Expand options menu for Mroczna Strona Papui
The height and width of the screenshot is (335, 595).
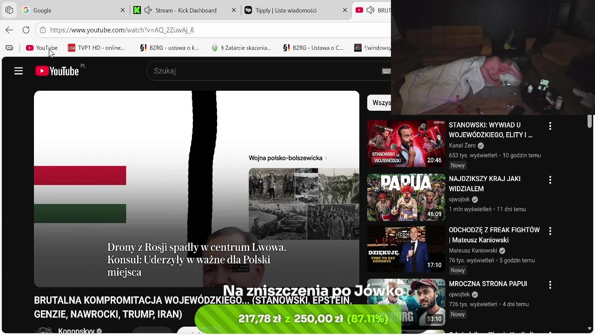[550, 285]
